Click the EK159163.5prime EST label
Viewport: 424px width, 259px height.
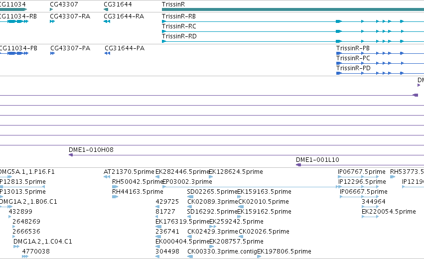264,192
